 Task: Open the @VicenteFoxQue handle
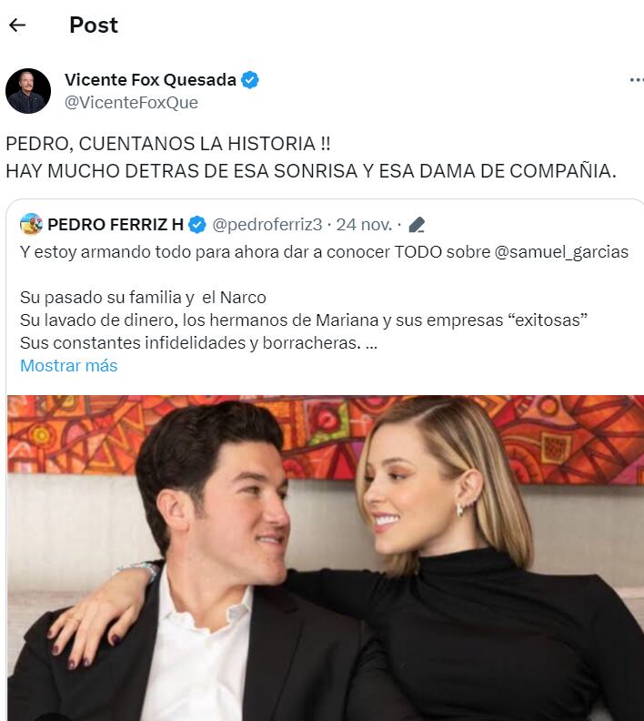tap(131, 102)
